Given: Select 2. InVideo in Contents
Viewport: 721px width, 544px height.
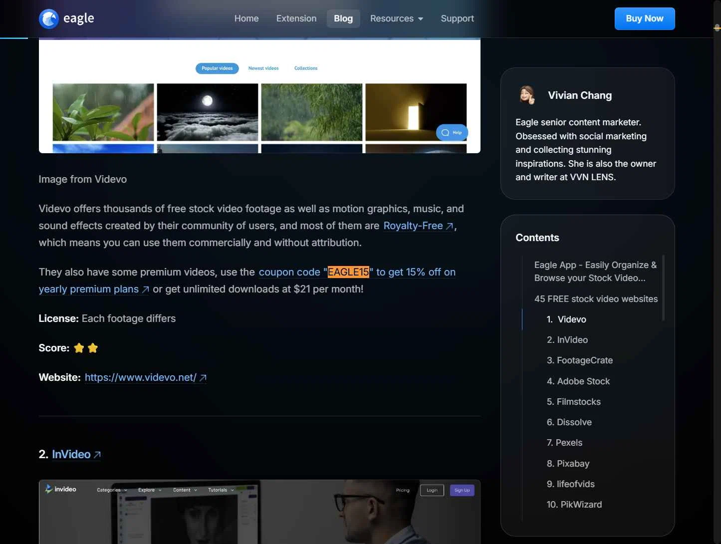Looking at the screenshot, I should point(567,340).
